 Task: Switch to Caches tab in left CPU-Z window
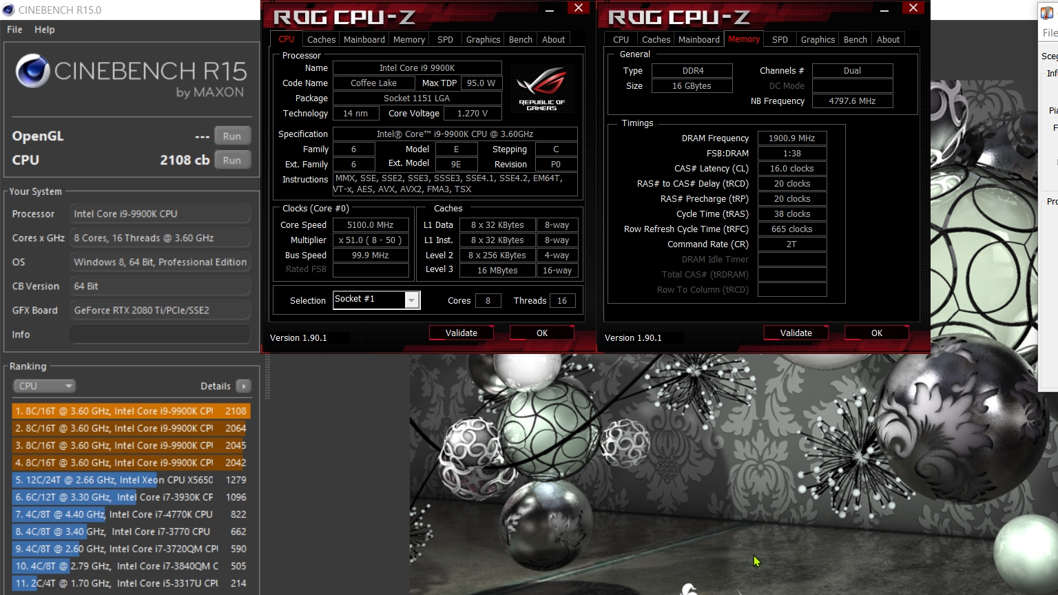point(321,39)
